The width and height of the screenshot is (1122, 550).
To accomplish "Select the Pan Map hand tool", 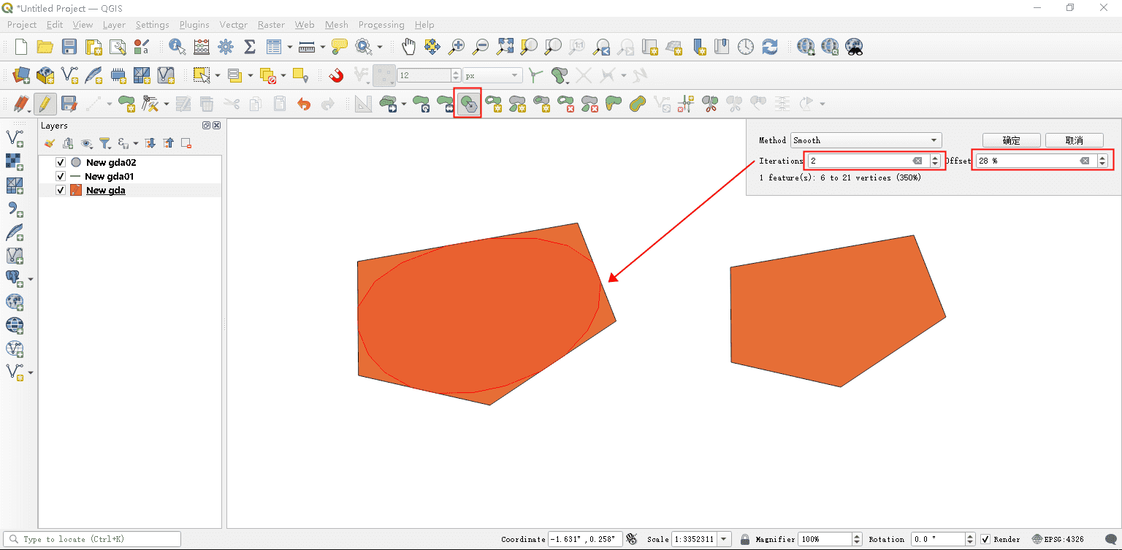I will (x=408, y=47).
